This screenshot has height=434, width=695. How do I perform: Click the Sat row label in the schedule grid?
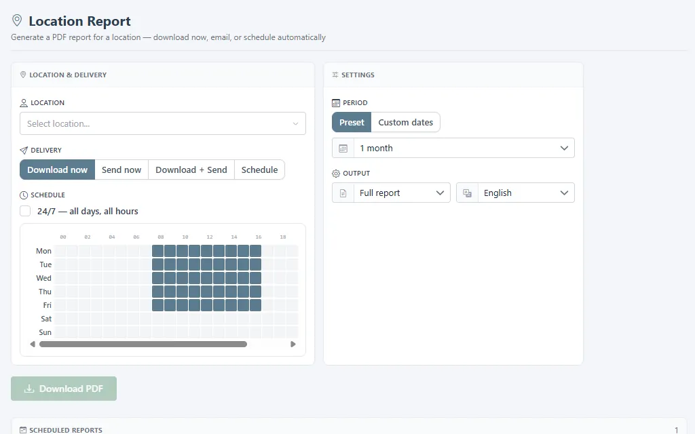(46, 319)
